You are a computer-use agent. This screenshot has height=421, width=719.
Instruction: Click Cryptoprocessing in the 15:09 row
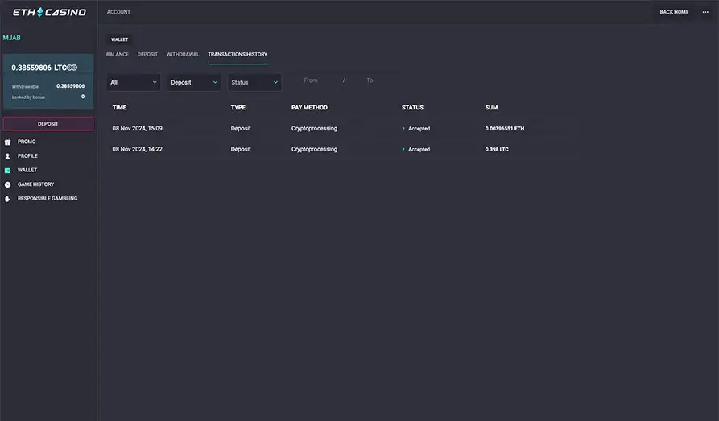(314, 129)
